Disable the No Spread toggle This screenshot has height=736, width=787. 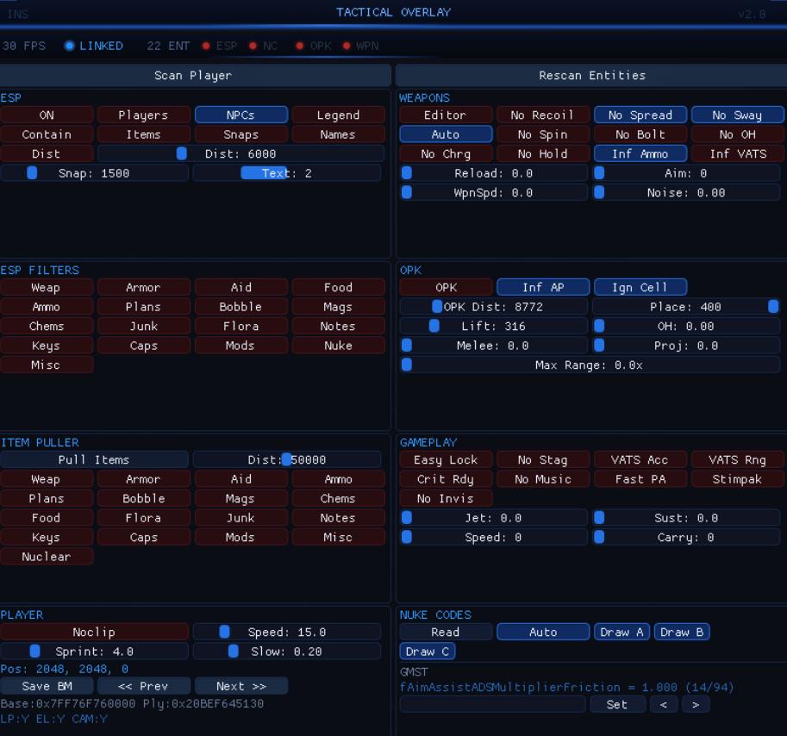(640, 115)
